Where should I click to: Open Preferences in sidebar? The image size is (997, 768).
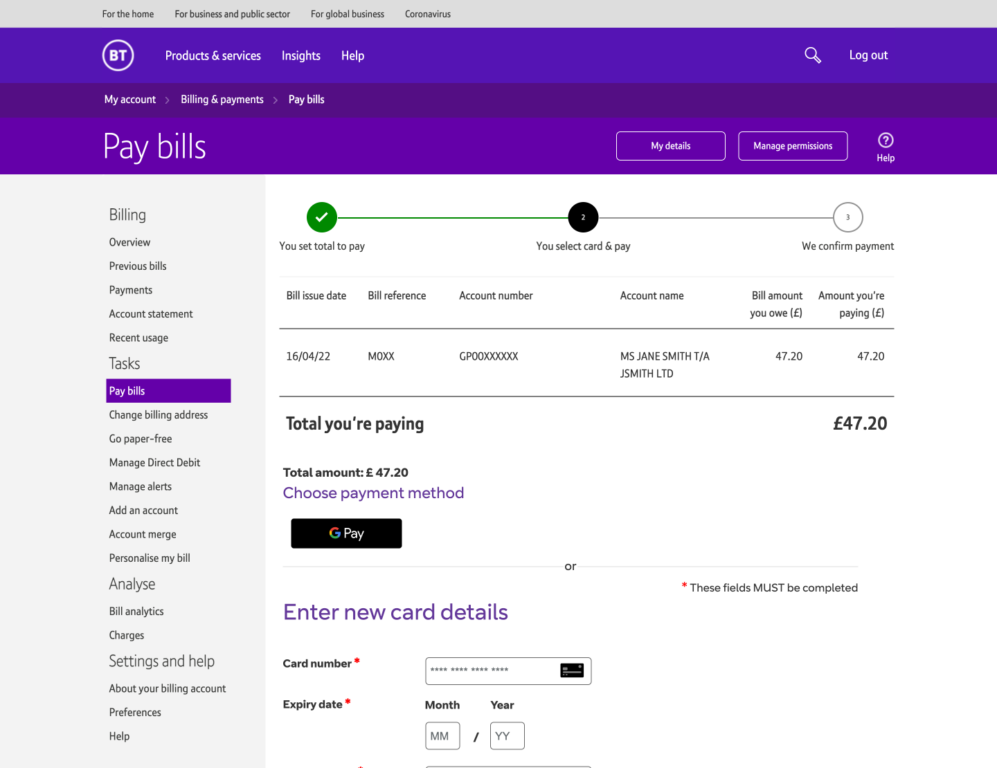tap(135, 713)
